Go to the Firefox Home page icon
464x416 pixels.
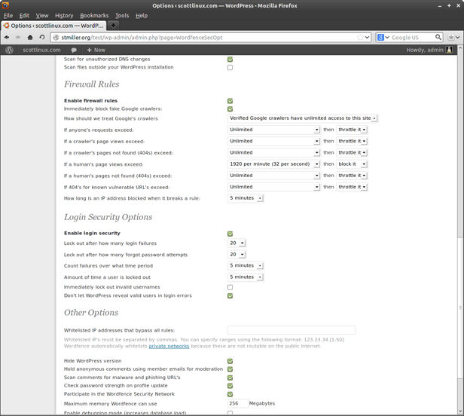(31, 37)
